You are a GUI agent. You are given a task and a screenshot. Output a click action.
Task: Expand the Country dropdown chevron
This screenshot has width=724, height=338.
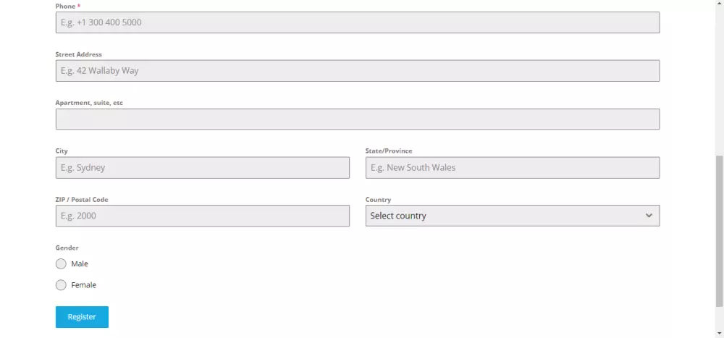pos(649,216)
